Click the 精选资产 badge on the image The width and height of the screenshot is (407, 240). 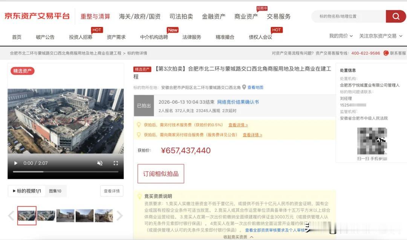click(23, 71)
